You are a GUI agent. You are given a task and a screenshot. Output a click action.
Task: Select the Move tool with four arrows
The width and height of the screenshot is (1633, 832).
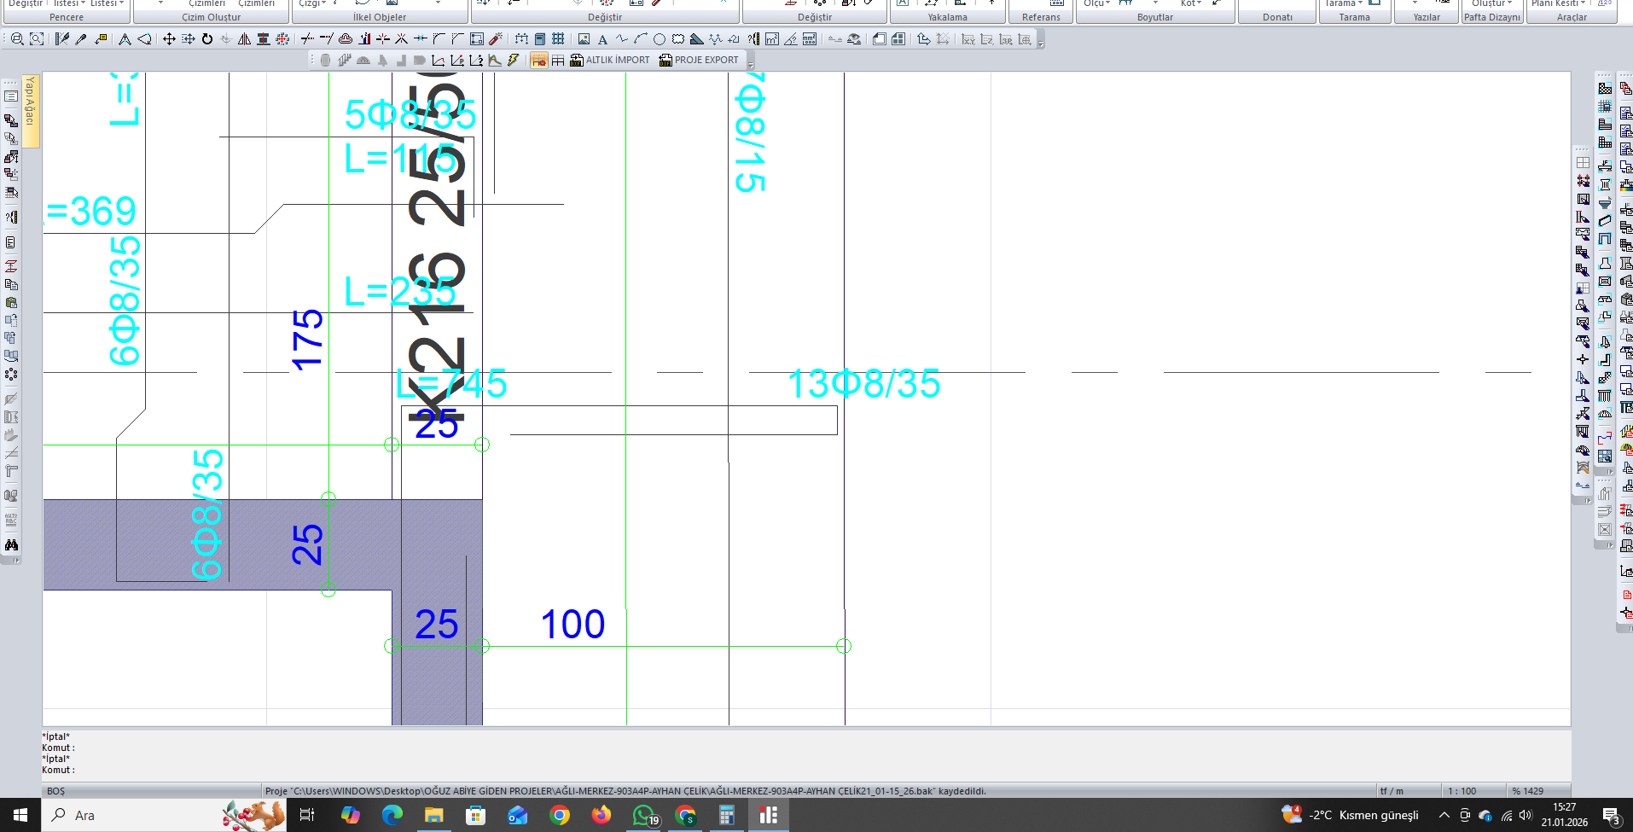[169, 39]
